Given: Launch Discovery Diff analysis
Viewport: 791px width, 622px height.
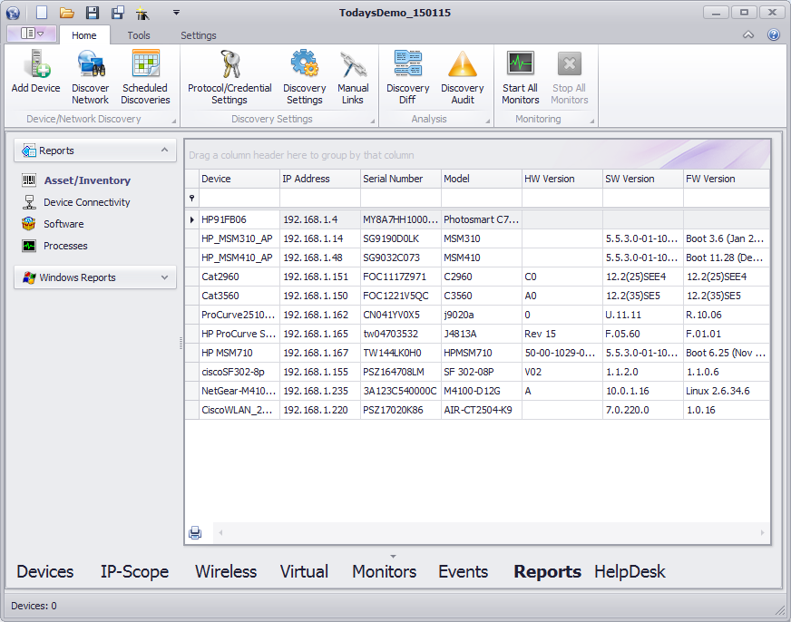Looking at the screenshot, I should coord(407,77).
